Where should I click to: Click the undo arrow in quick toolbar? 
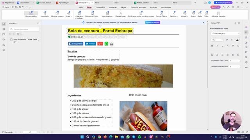[23, 7]
